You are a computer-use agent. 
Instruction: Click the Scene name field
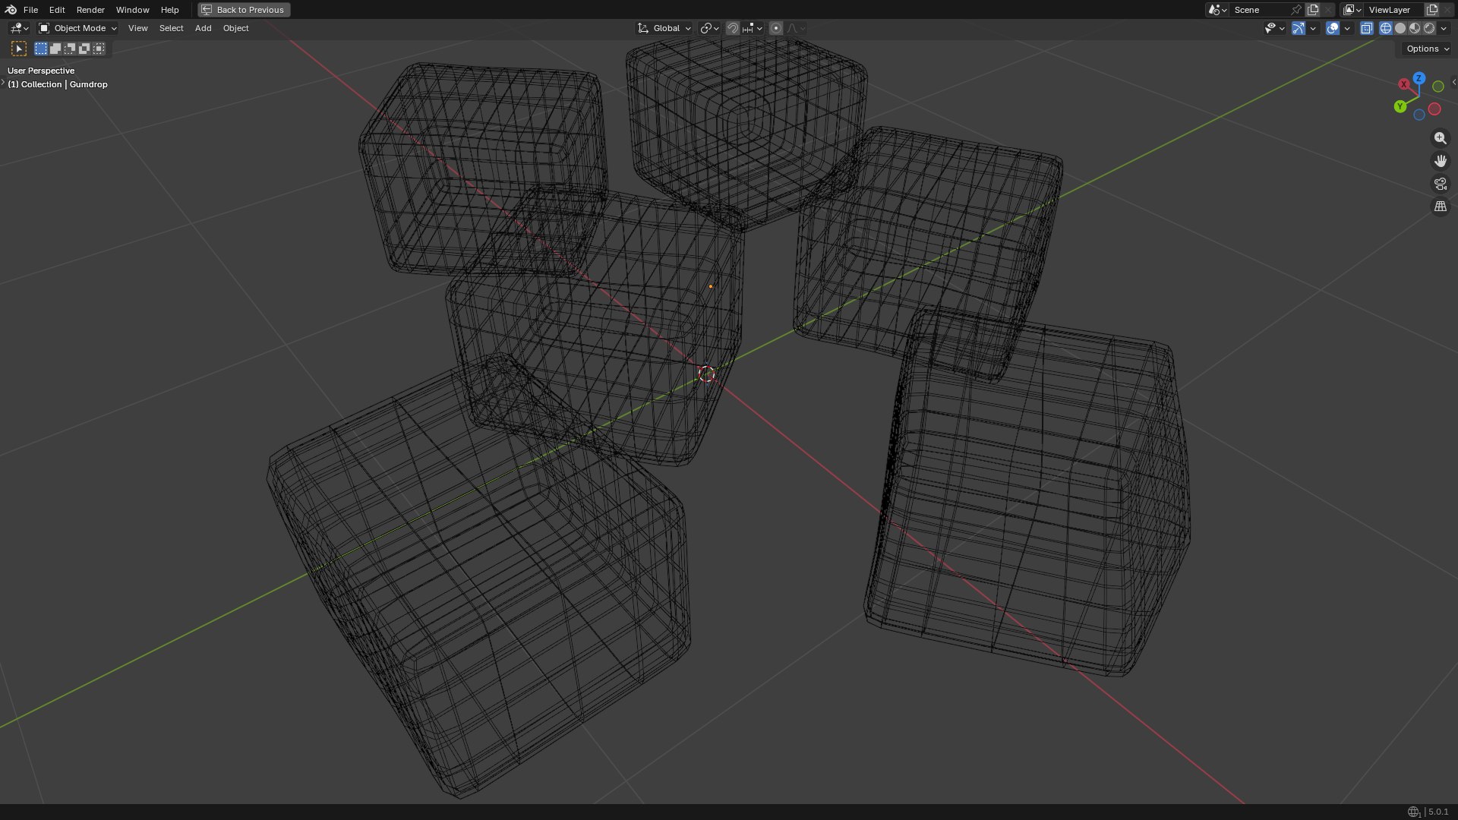tap(1261, 10)
